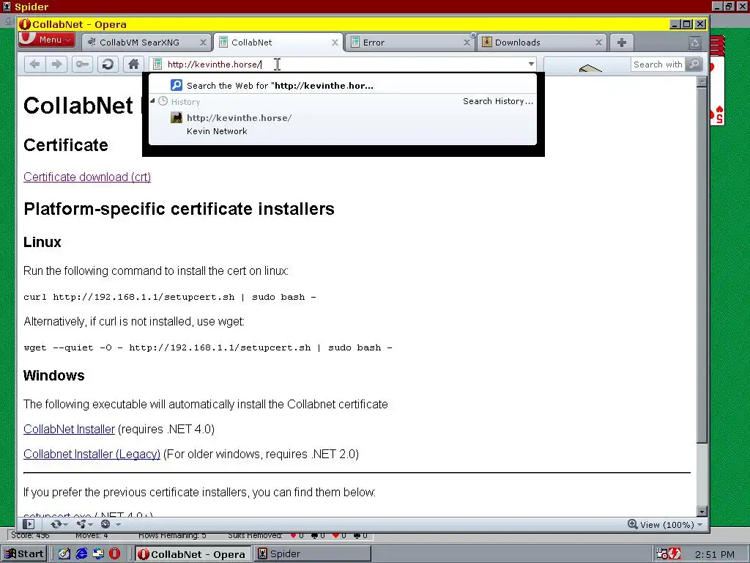The width and height of the screenshot is (750, 563).
Task: Click the scrollbar up arrow
Action: [x=702, y=82]
